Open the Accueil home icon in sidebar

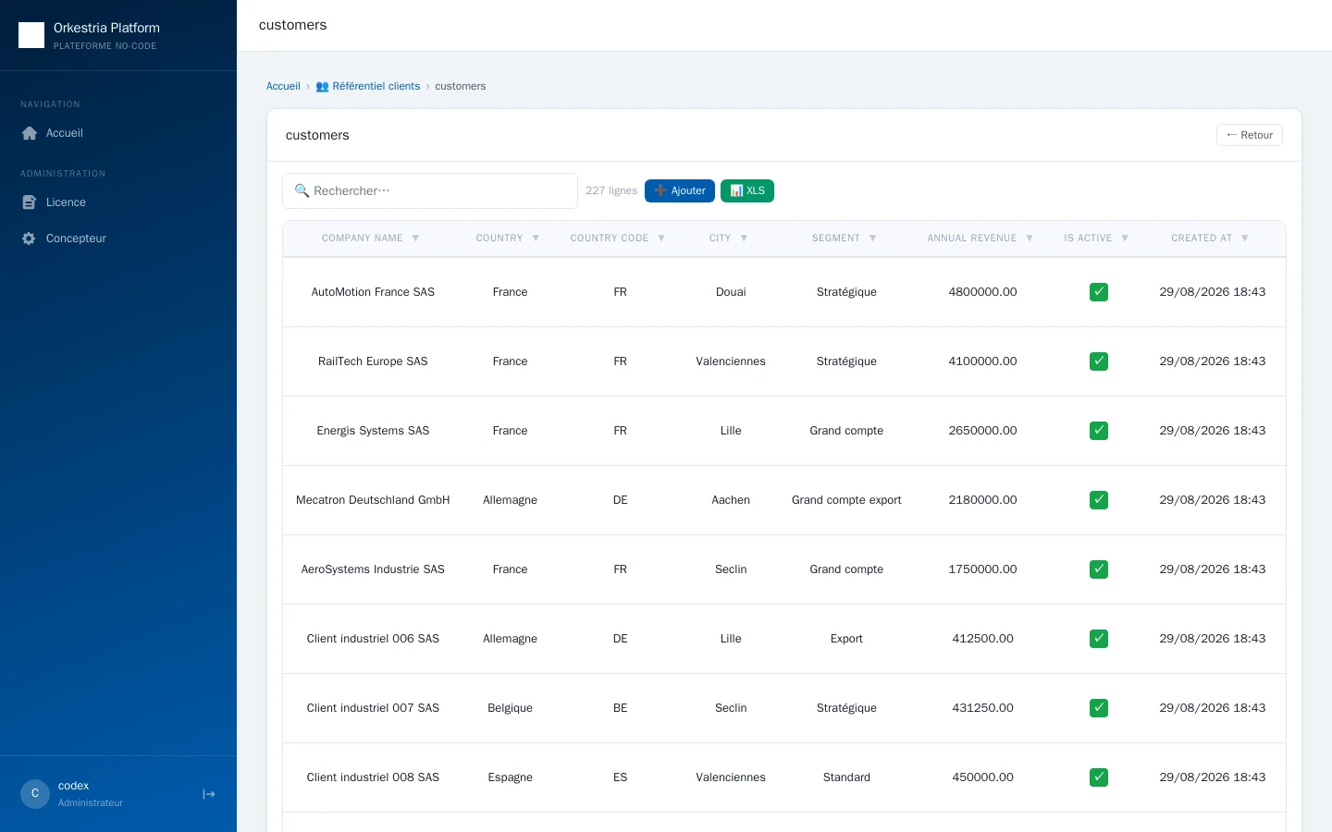[x=30, y=133]
